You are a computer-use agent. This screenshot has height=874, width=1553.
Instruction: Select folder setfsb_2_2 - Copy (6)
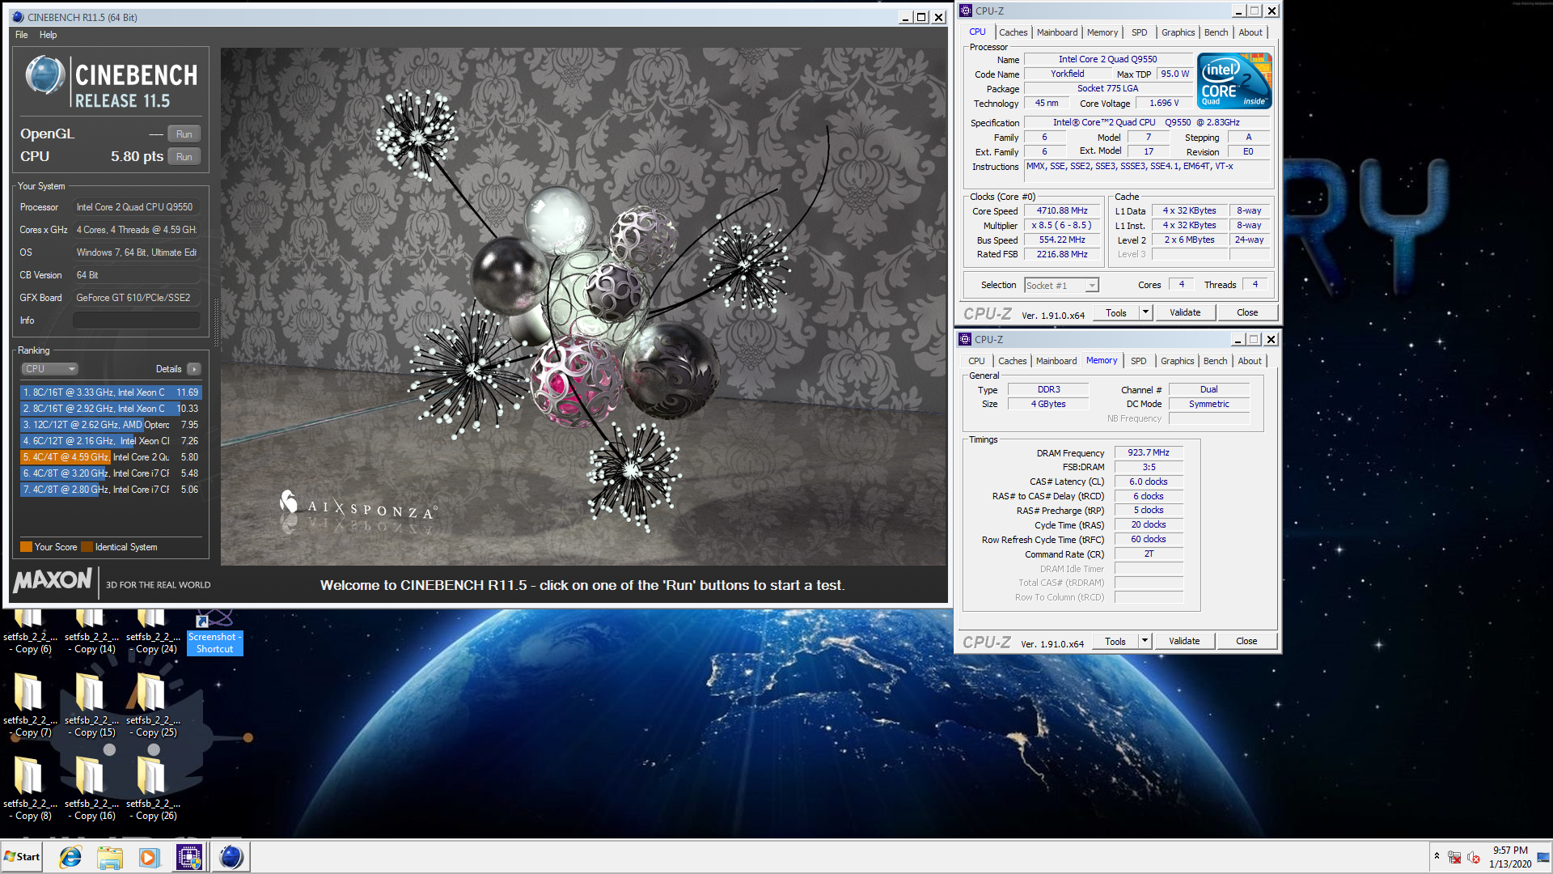(30, 632)
